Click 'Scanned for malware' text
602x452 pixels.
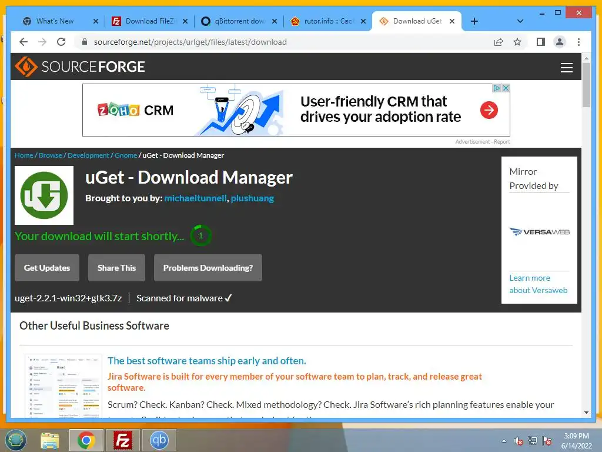click(180, 298)
